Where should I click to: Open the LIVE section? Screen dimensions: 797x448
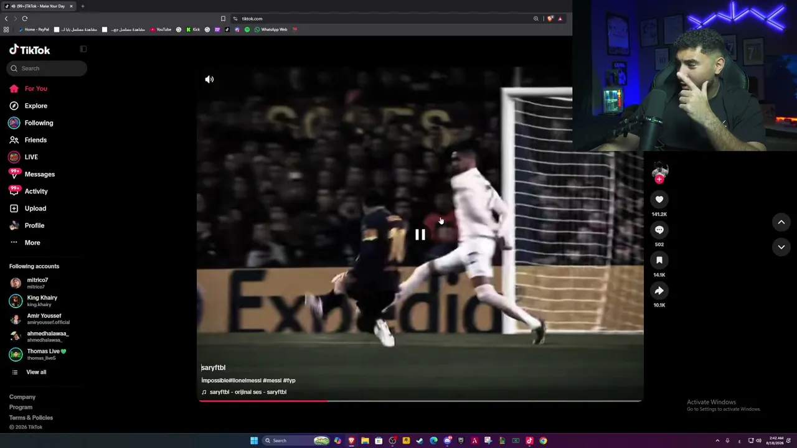click(x=24, y=157)
